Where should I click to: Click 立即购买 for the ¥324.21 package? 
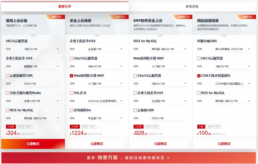[33, 144]
